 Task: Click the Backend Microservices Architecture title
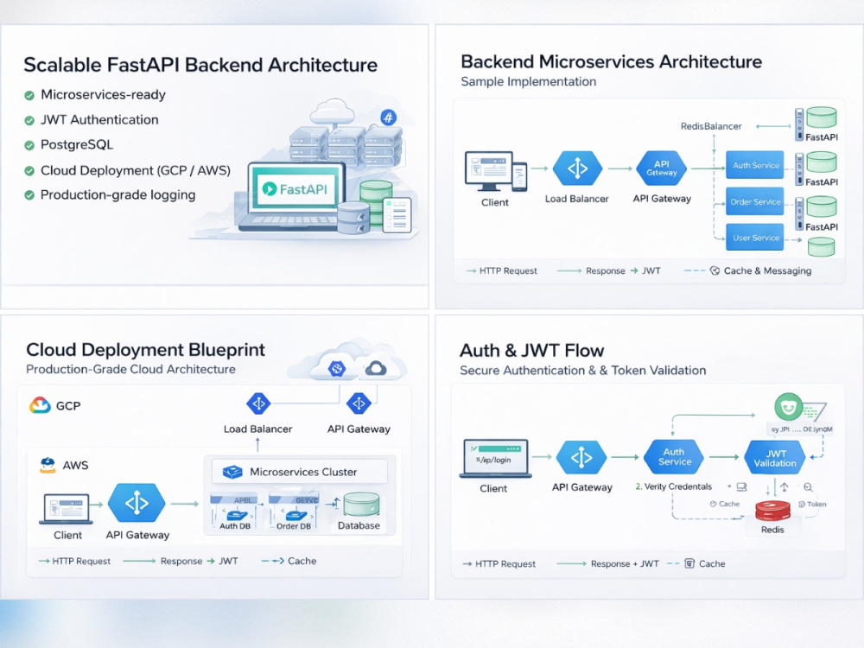click(611, 61)
